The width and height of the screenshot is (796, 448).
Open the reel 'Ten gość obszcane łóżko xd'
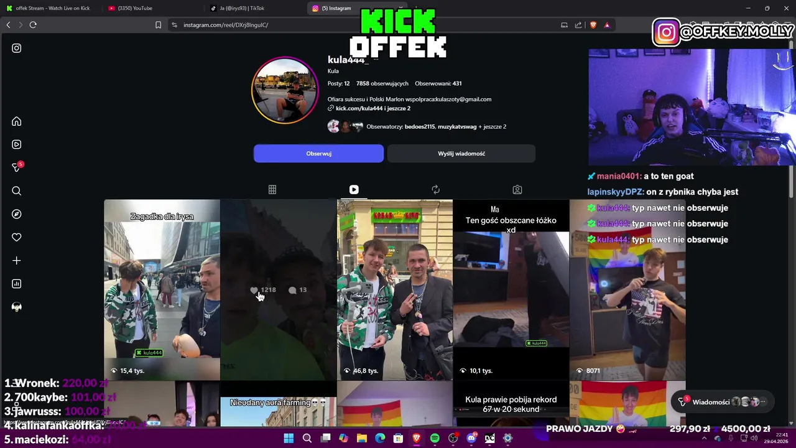511,290
